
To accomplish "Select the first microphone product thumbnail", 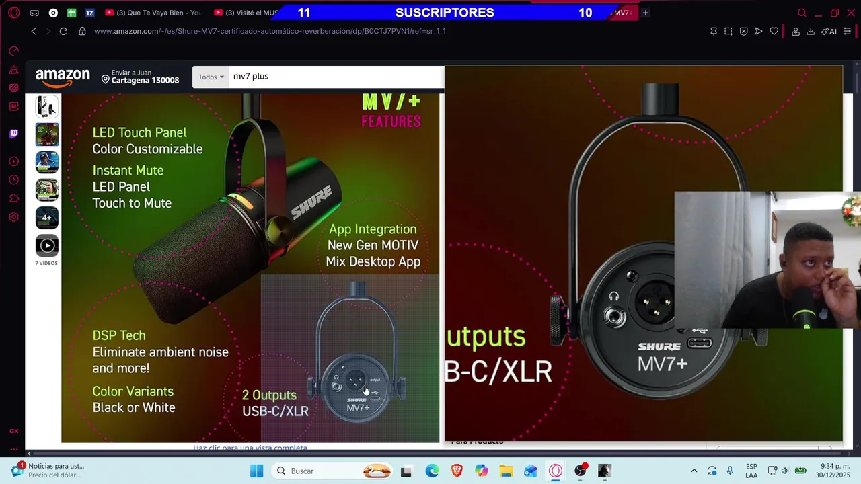I will 47,106.
